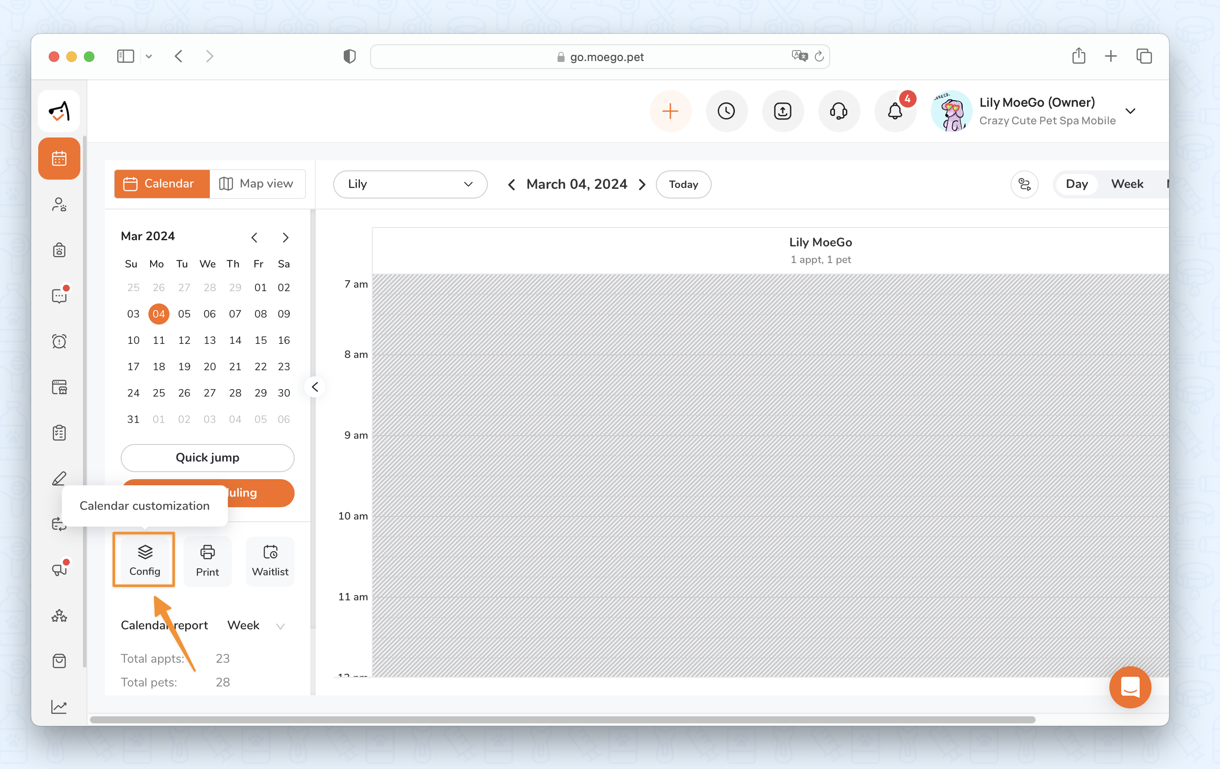
Task: Expand the Lily MoeGo account menu chevron
Action: 1130,111
